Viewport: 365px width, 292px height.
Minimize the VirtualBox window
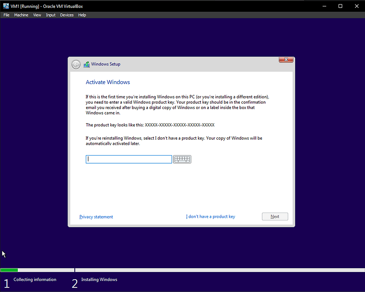pyautogui.click(x=324, y=6)
